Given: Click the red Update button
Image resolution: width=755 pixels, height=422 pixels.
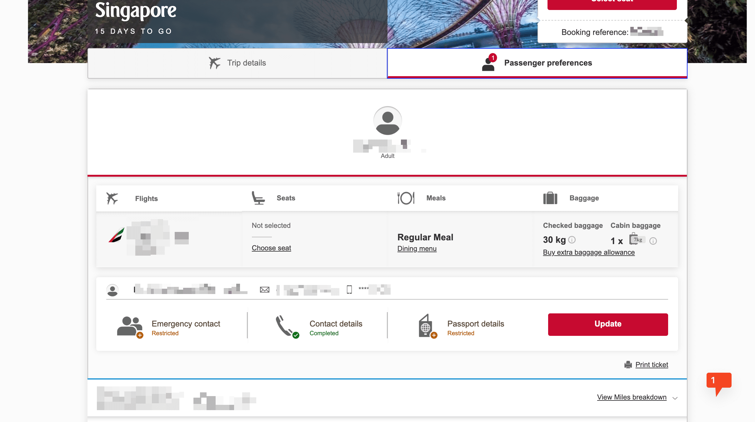Looking at the screenshot, I should click(608, 325).
